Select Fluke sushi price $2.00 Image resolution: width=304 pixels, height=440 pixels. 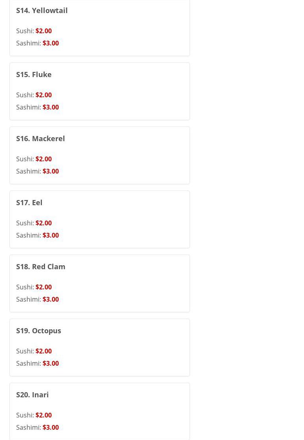(43, 95)
